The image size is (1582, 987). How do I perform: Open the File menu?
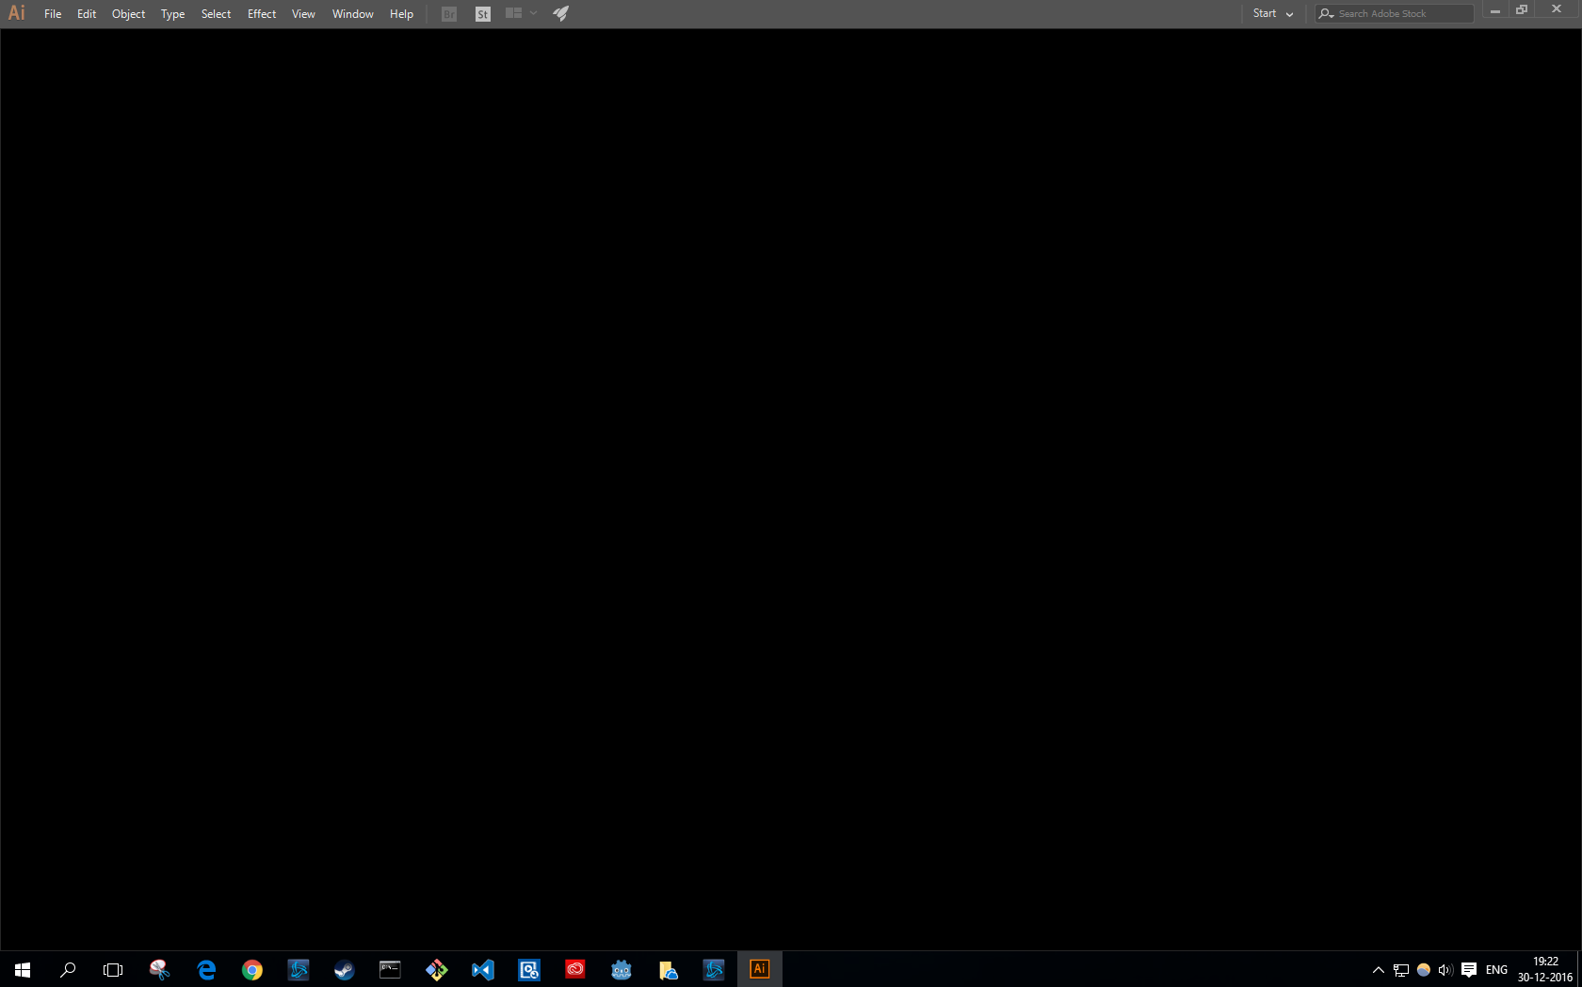[x=53, y=13]
